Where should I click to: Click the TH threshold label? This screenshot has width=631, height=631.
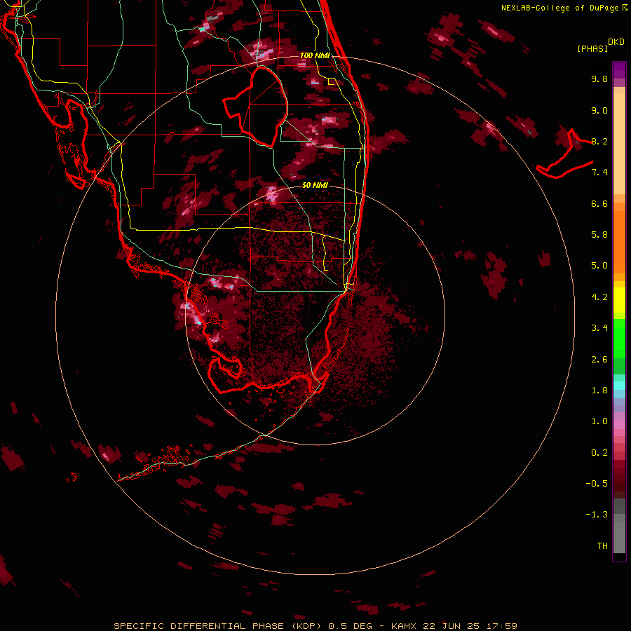(602, 546)
